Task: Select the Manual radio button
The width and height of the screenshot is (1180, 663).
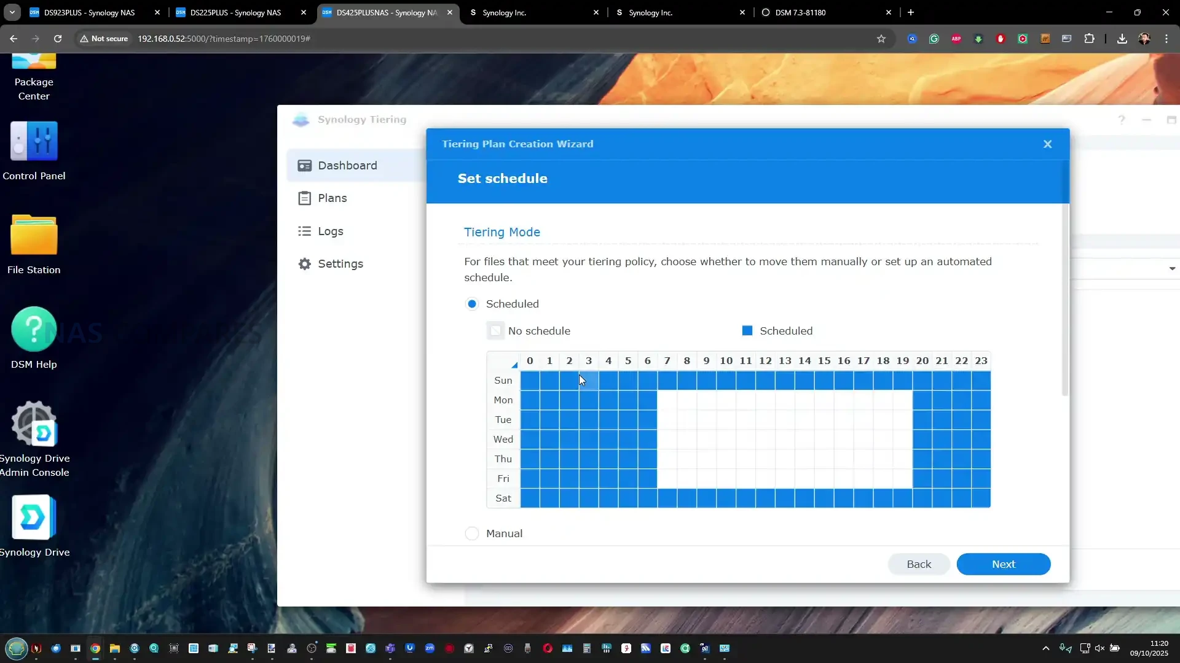Action: [472, 533]
